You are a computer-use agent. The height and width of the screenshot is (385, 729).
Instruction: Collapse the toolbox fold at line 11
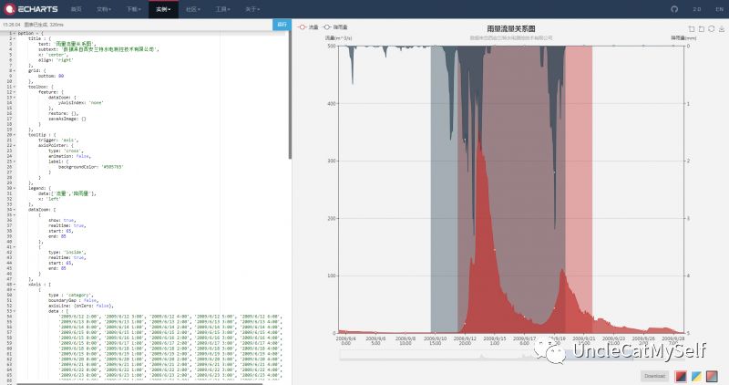coord(14,87)
